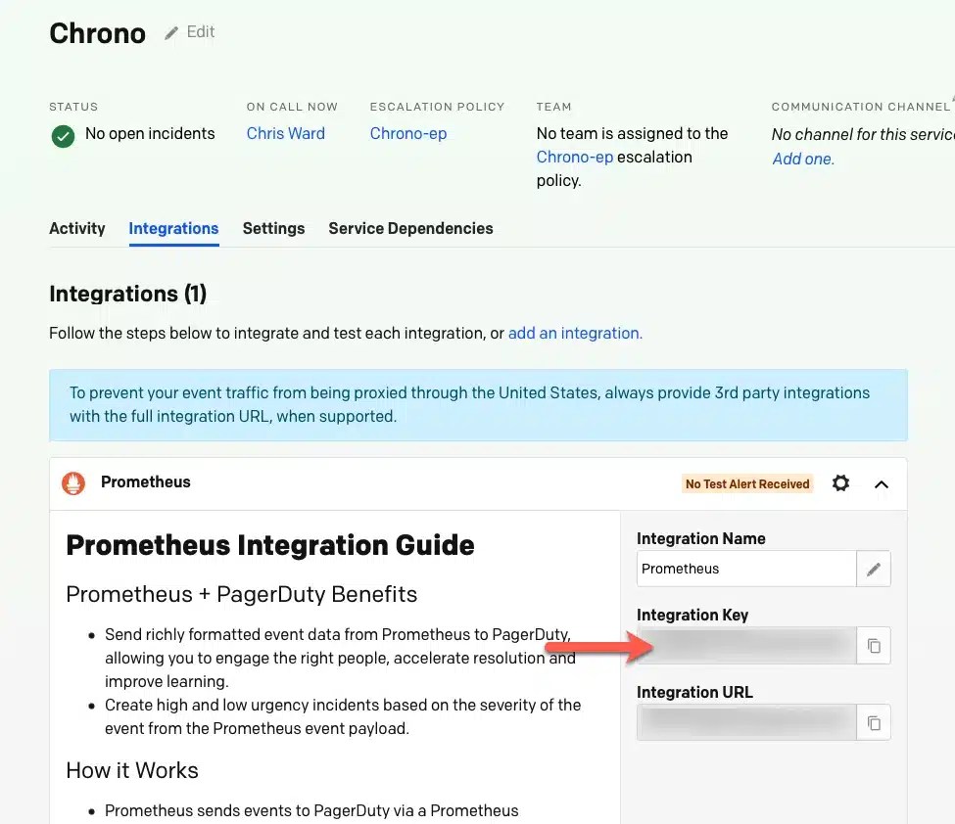This screenshot has width=955, height=824.
Task: Edit the Integration Name with the pencil icon
Action: click(873, 569)
